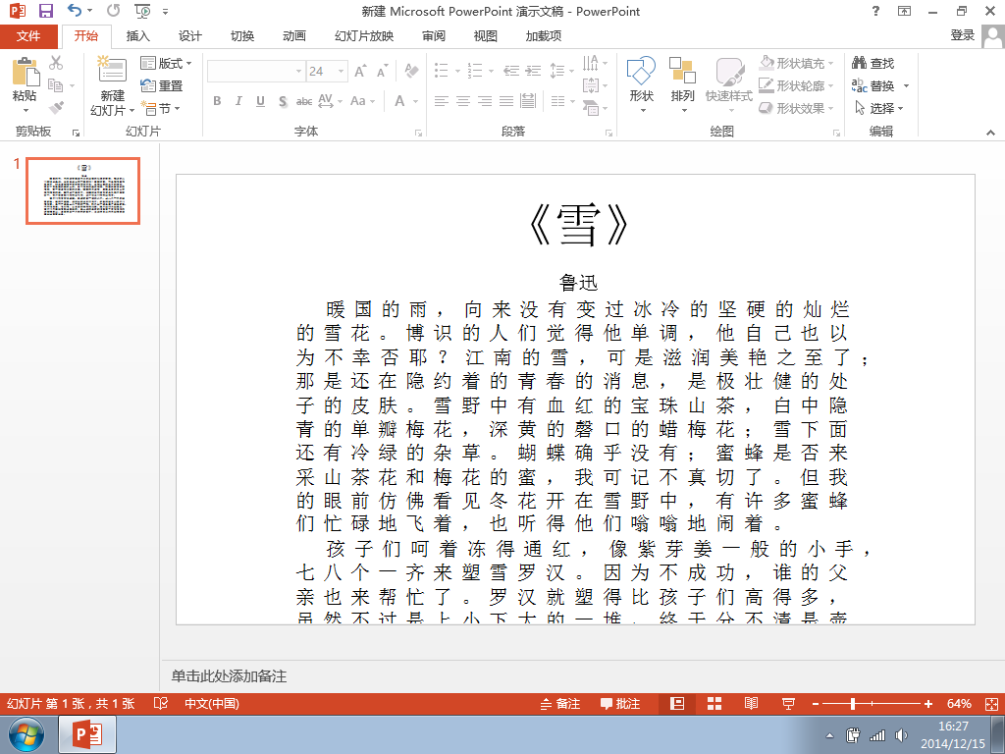
Task: Click the Redo/Repeat icon
Action: tap(114, 11)
